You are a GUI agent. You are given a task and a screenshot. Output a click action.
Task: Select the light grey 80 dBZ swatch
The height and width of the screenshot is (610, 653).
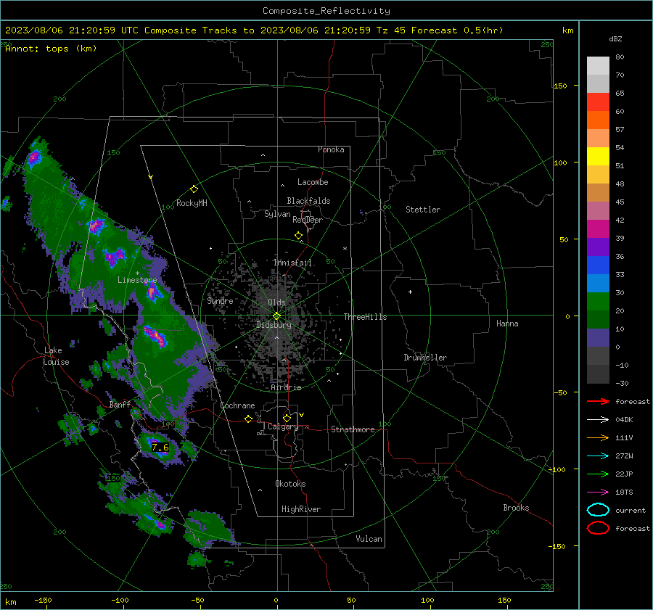(598, 66)
